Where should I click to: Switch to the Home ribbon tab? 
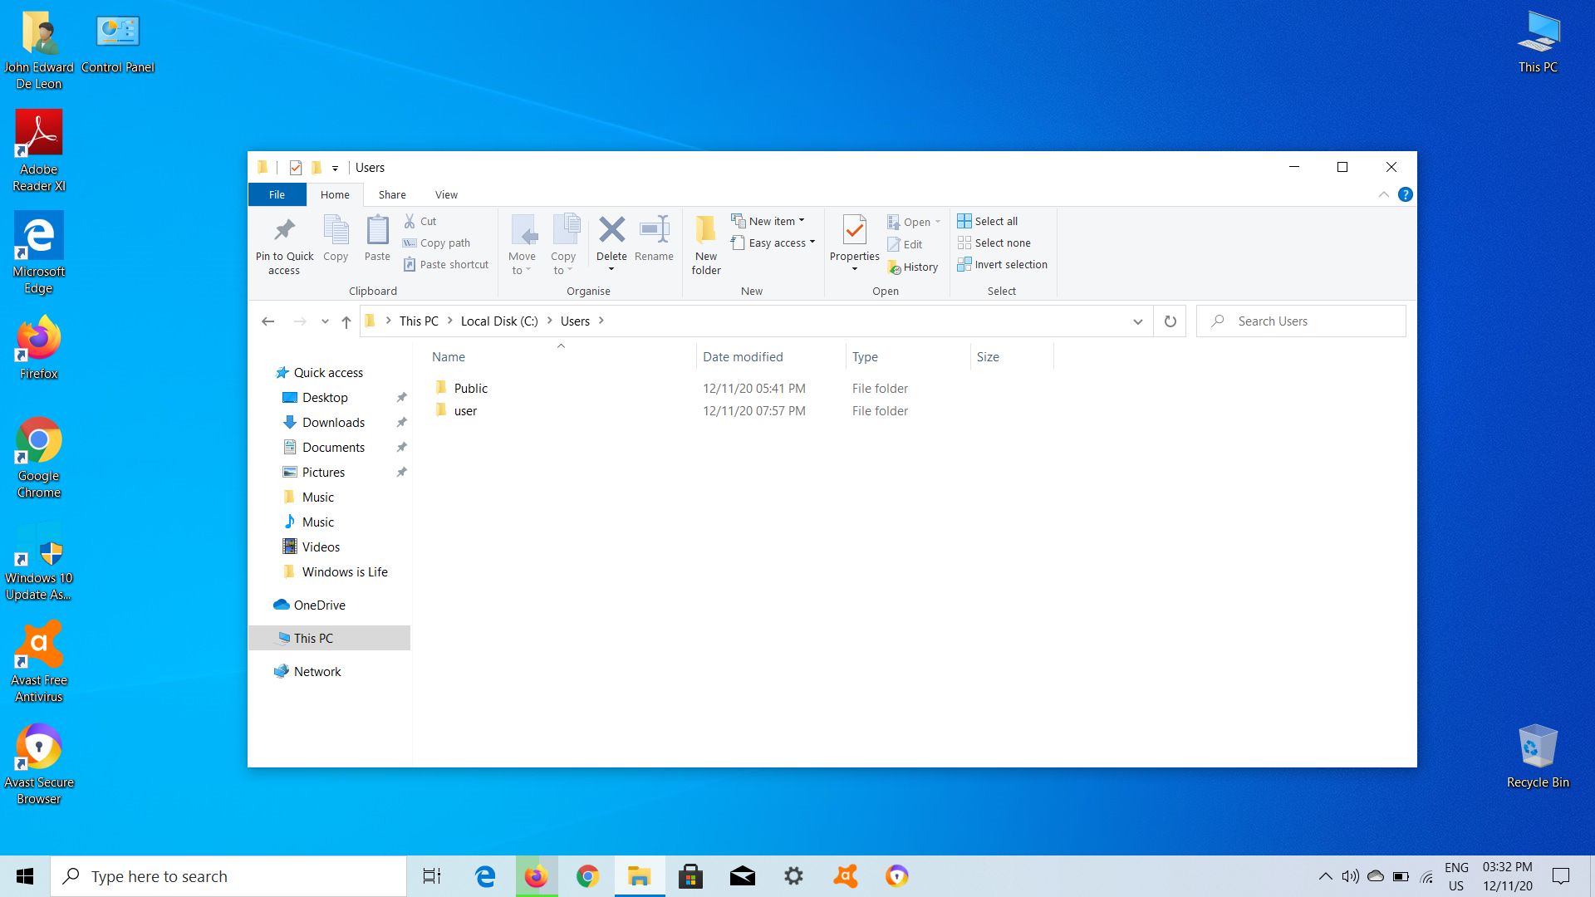335,194
